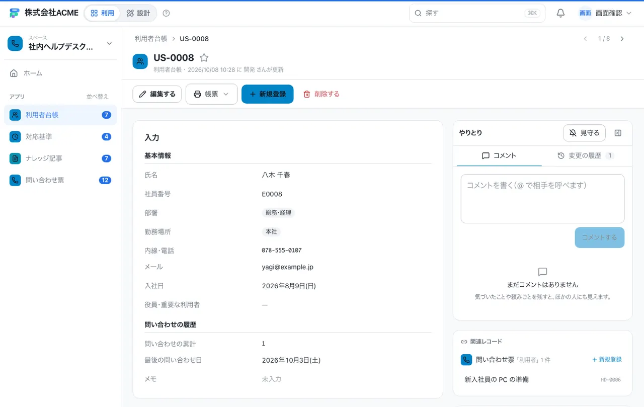Click 利用者台帳 breadcrumb link
The image size is (644, 407).
pos(150,39)
